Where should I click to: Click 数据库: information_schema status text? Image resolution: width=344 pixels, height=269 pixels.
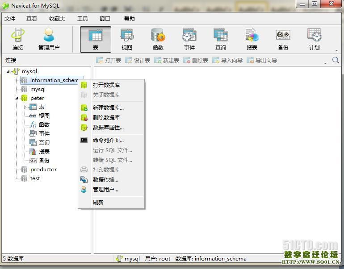point(210,259)
